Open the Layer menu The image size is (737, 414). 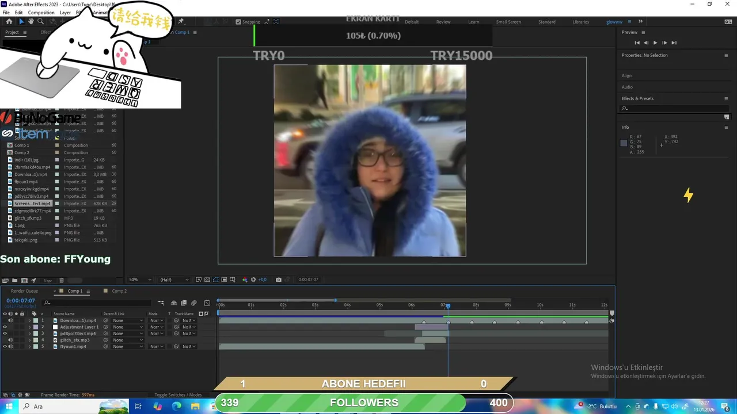65,13
